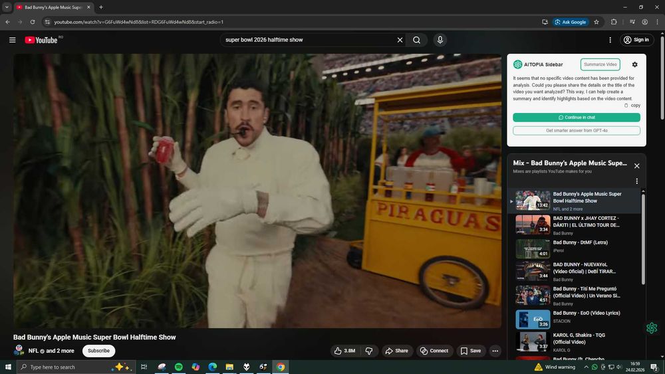Click the video player to pause
This screenshot has width=665, height=374.
257,191
